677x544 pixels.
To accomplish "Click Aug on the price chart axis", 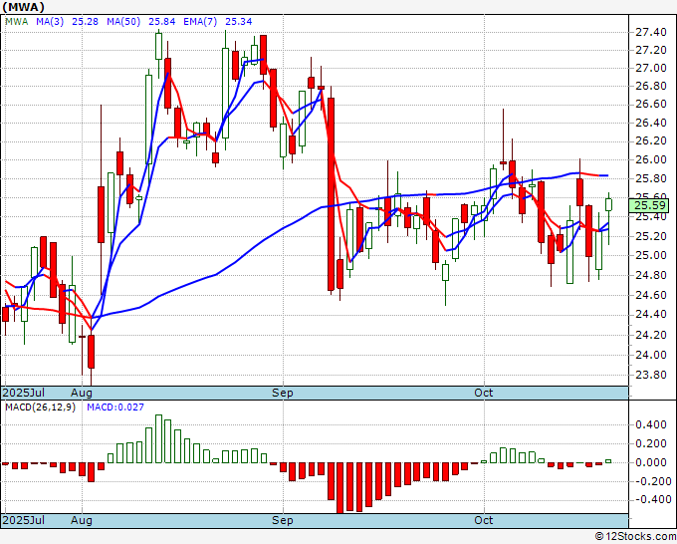I will (82, 393).
